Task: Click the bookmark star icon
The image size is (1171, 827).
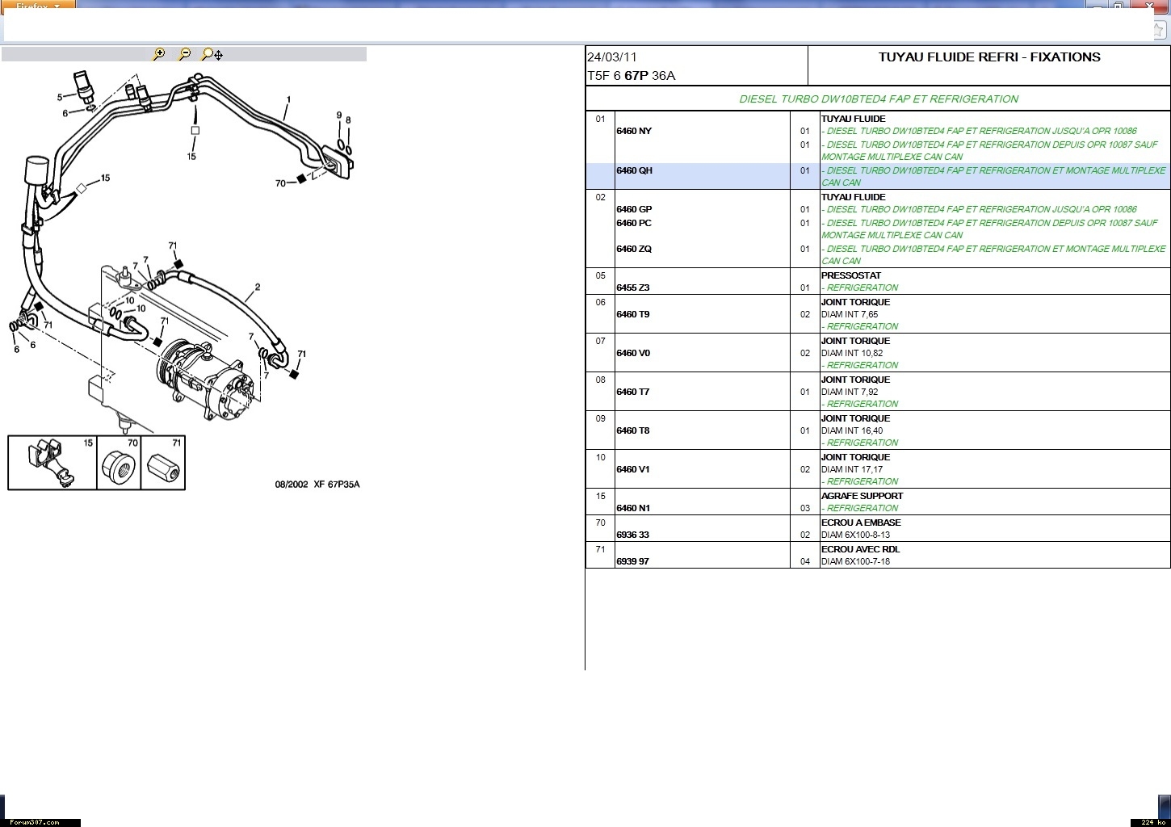Action: [1157, 29]
